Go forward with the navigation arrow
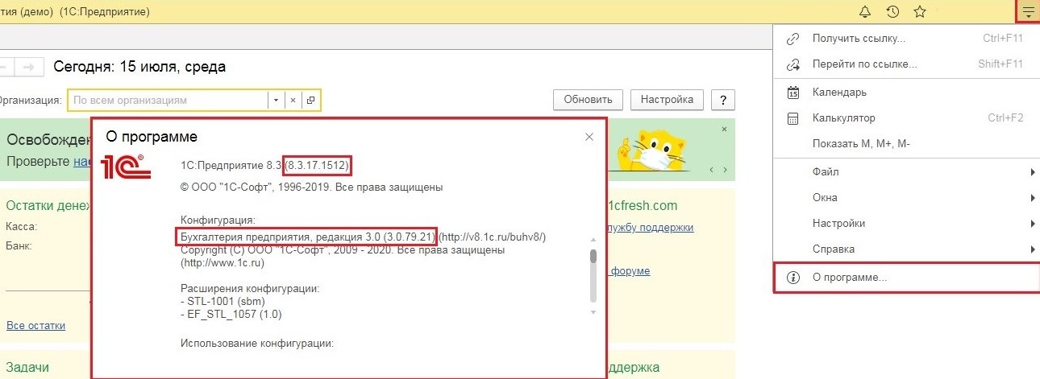 [x=31, y=67]
